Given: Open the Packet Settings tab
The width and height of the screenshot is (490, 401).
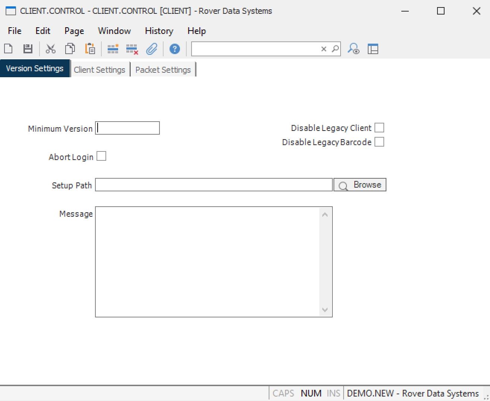Looking at the screenshot, I should (x=163, y=70).
